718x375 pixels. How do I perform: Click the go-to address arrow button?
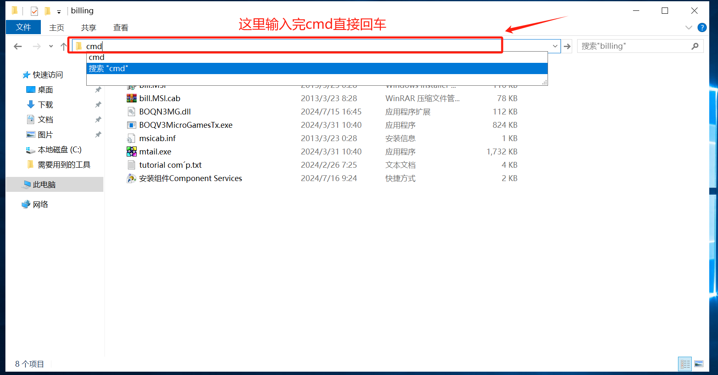pos(567,46)
